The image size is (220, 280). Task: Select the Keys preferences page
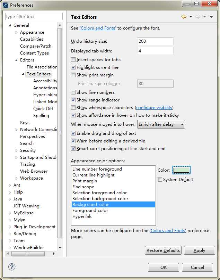25,123
